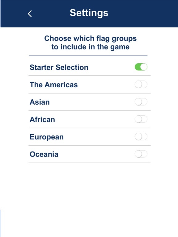178x237 pixels.
Task: Click the Settings title in header
Action: click(x=89, y=13)
